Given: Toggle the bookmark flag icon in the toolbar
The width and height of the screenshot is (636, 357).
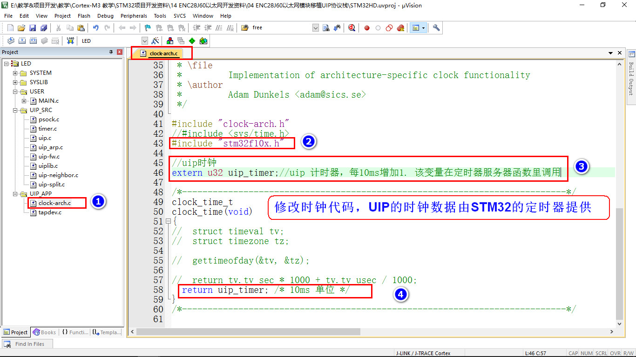Looking at the screenshot, I should (x=148, y=28).
